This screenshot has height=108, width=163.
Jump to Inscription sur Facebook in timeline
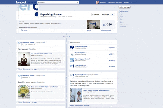pyautogui.click(x=124, y=26)
